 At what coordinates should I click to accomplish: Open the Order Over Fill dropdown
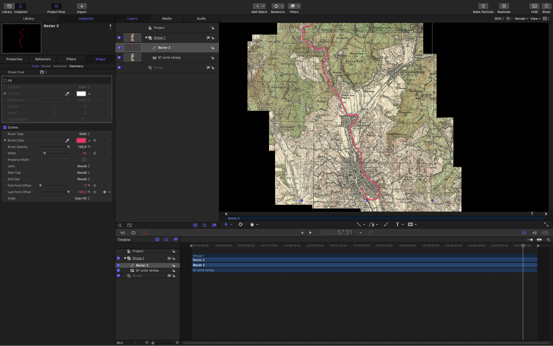coord(82,198)
